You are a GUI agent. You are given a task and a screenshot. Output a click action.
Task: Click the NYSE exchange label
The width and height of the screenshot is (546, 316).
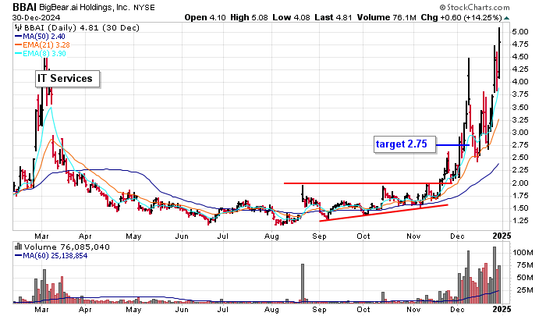tap(144, 7)
